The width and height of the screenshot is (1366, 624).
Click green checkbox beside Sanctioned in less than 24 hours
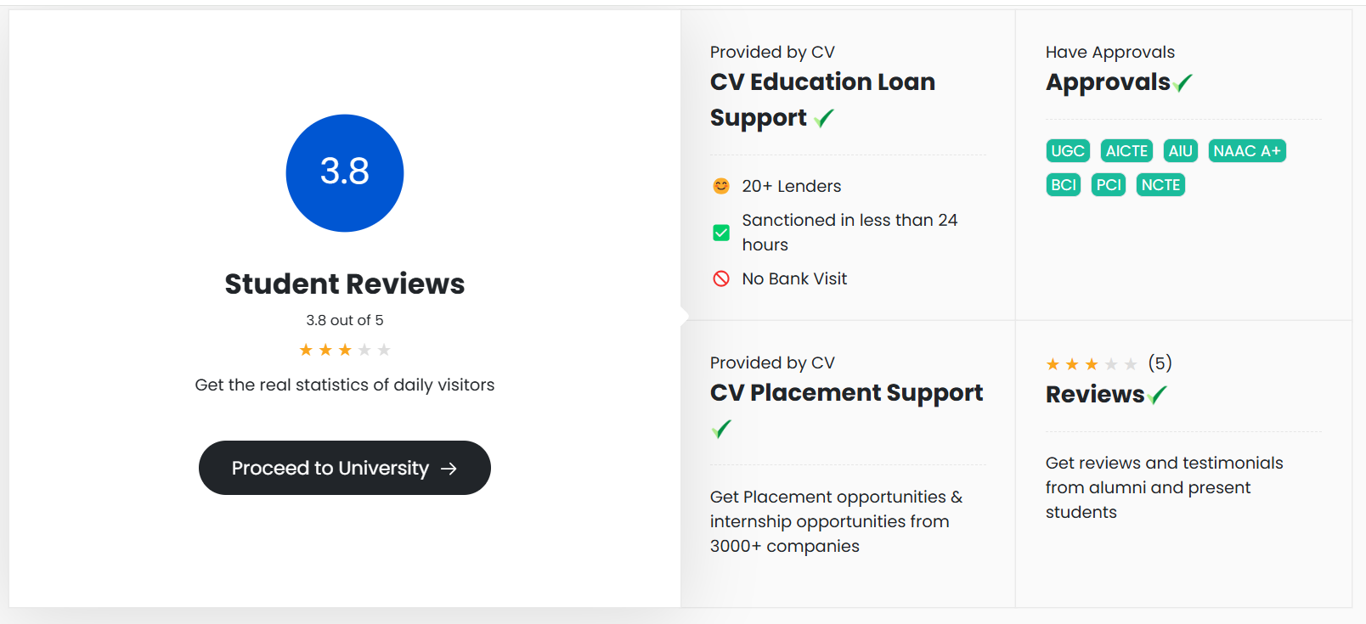(721, 233)
